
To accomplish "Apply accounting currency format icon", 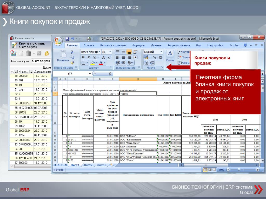I will click(x=146, y=57).
